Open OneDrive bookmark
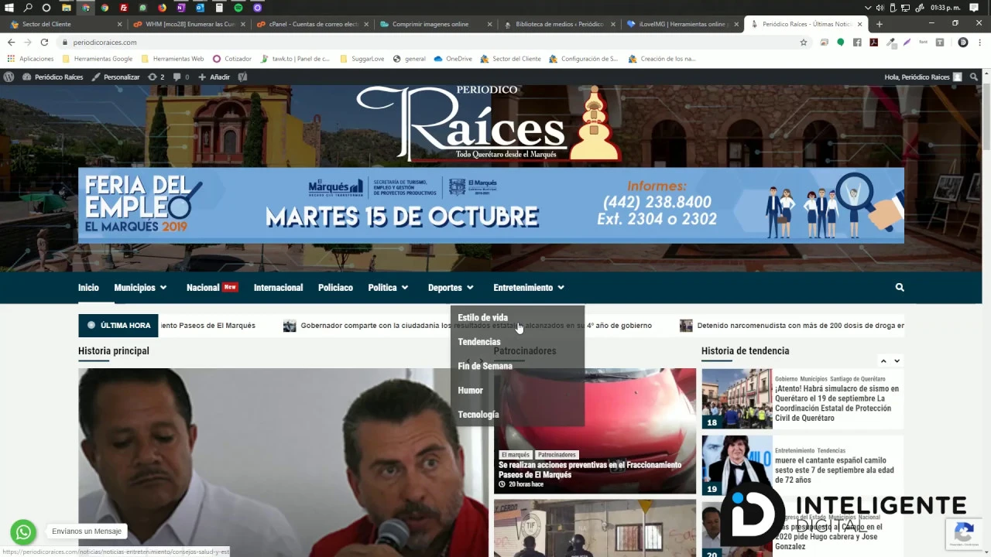 (x=453, y=59)
